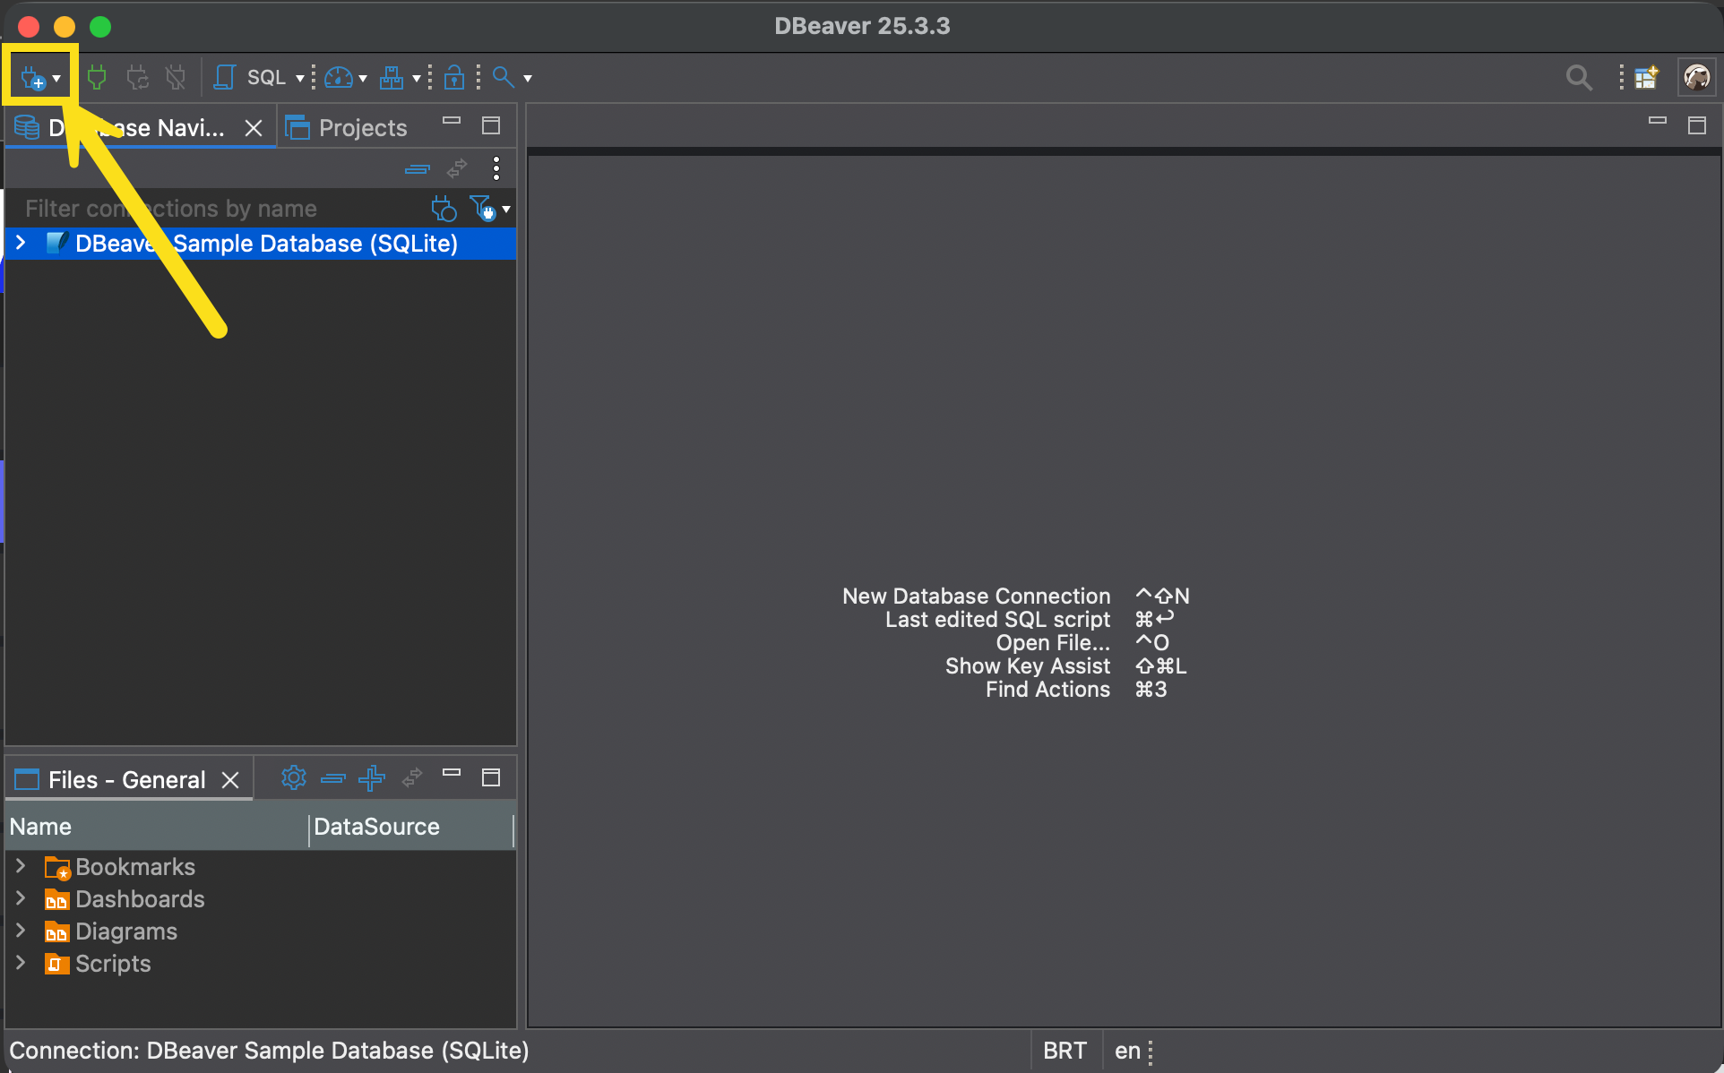Open Database Navigator three-dot view menu
Screen dimensions: 1724x1073
coord(496,168)
